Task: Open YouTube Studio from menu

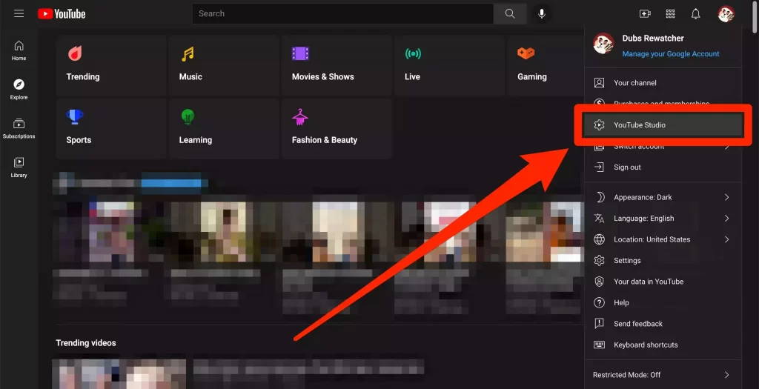Action: point(663,124)
